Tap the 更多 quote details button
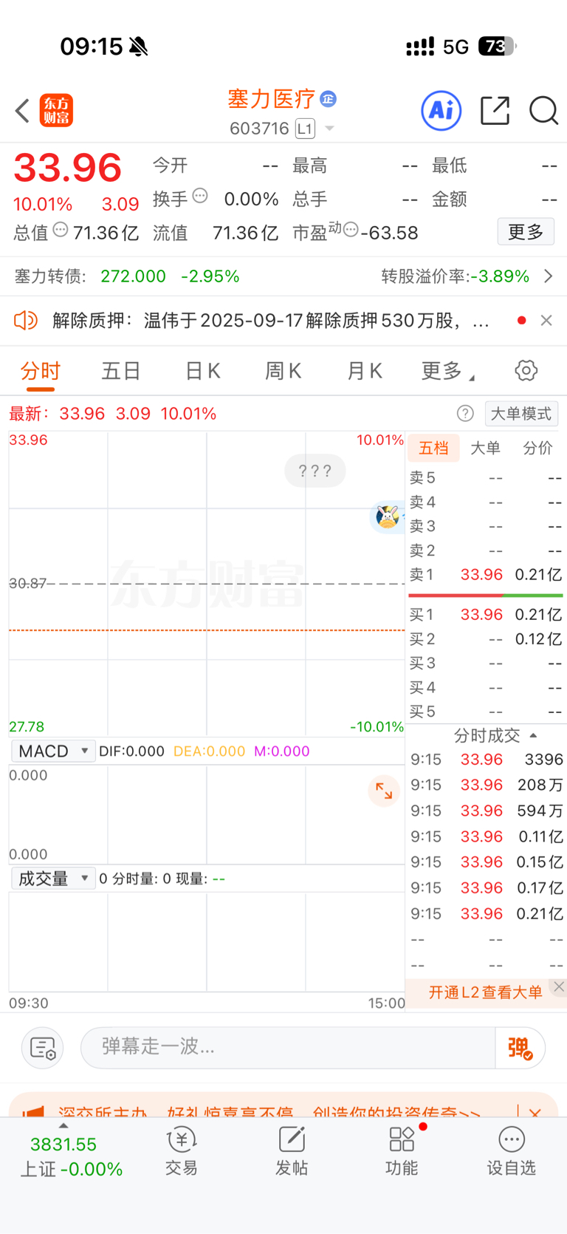 526,232
